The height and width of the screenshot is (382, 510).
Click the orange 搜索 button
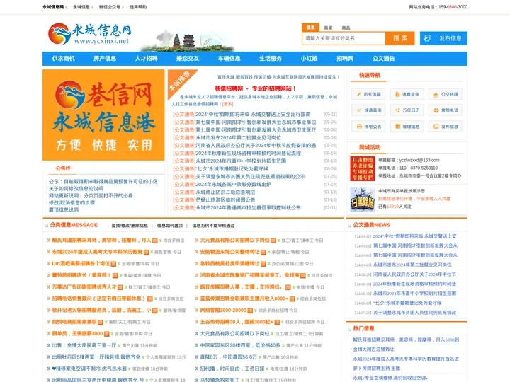(400, 38)
